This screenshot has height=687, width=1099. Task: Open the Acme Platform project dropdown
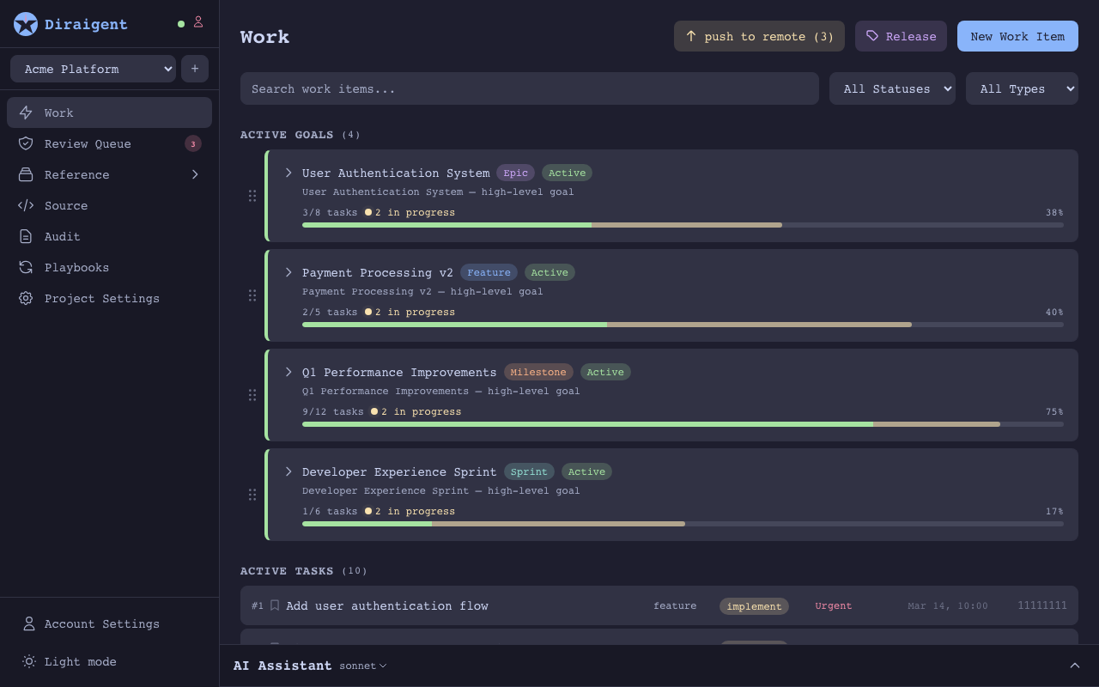pyautogui.click(x=93, y=69)
